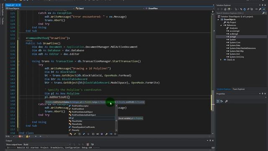Open the Show output from dropdown

coord(47,144)
